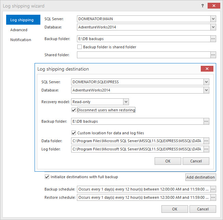Expand the wizard Database dropdown

[x=213, y=27]
